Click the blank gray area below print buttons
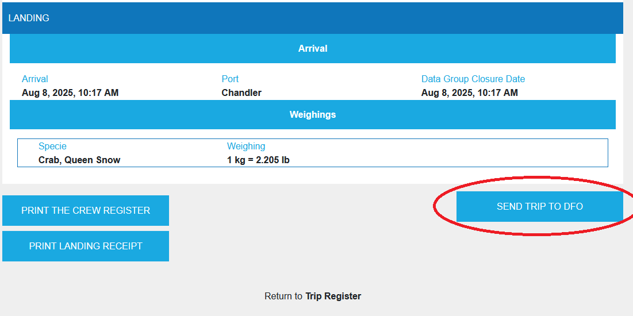The image size is (633, 316). (x=115, y=287)
